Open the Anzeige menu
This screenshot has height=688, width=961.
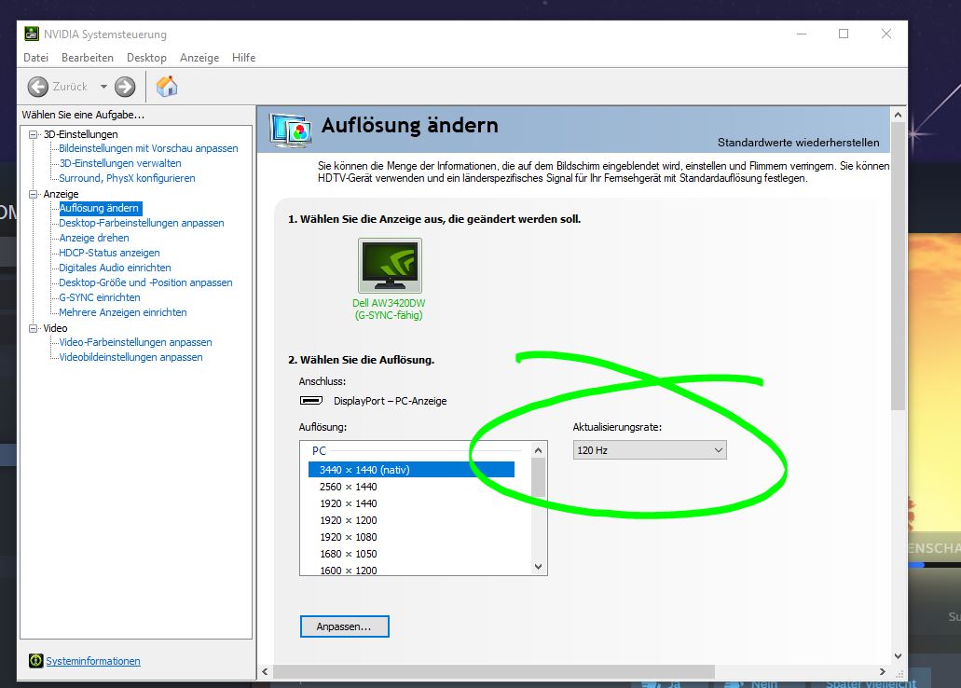(x=199, y=58)
